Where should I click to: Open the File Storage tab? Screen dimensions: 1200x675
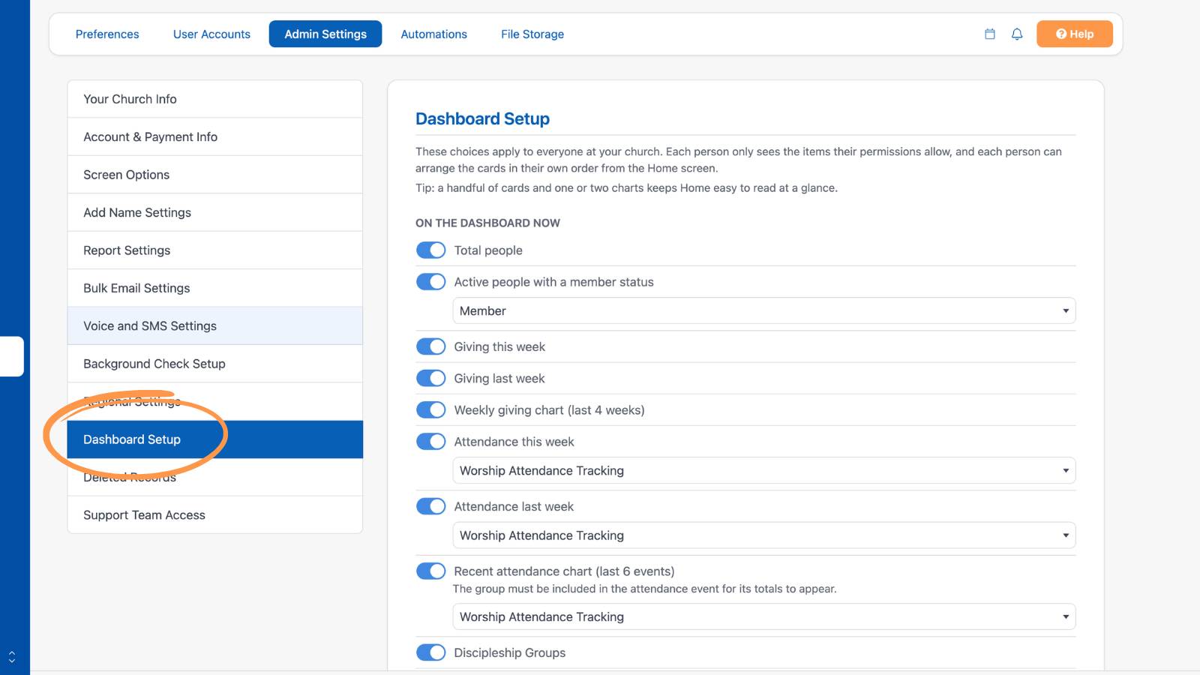click(x=532, y=34)
